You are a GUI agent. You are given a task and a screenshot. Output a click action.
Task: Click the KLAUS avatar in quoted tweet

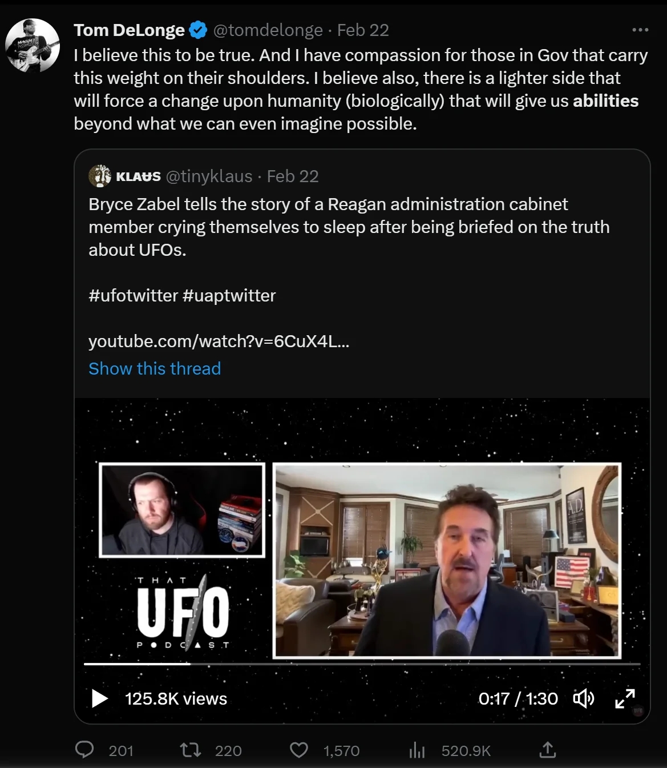[100, 176]
